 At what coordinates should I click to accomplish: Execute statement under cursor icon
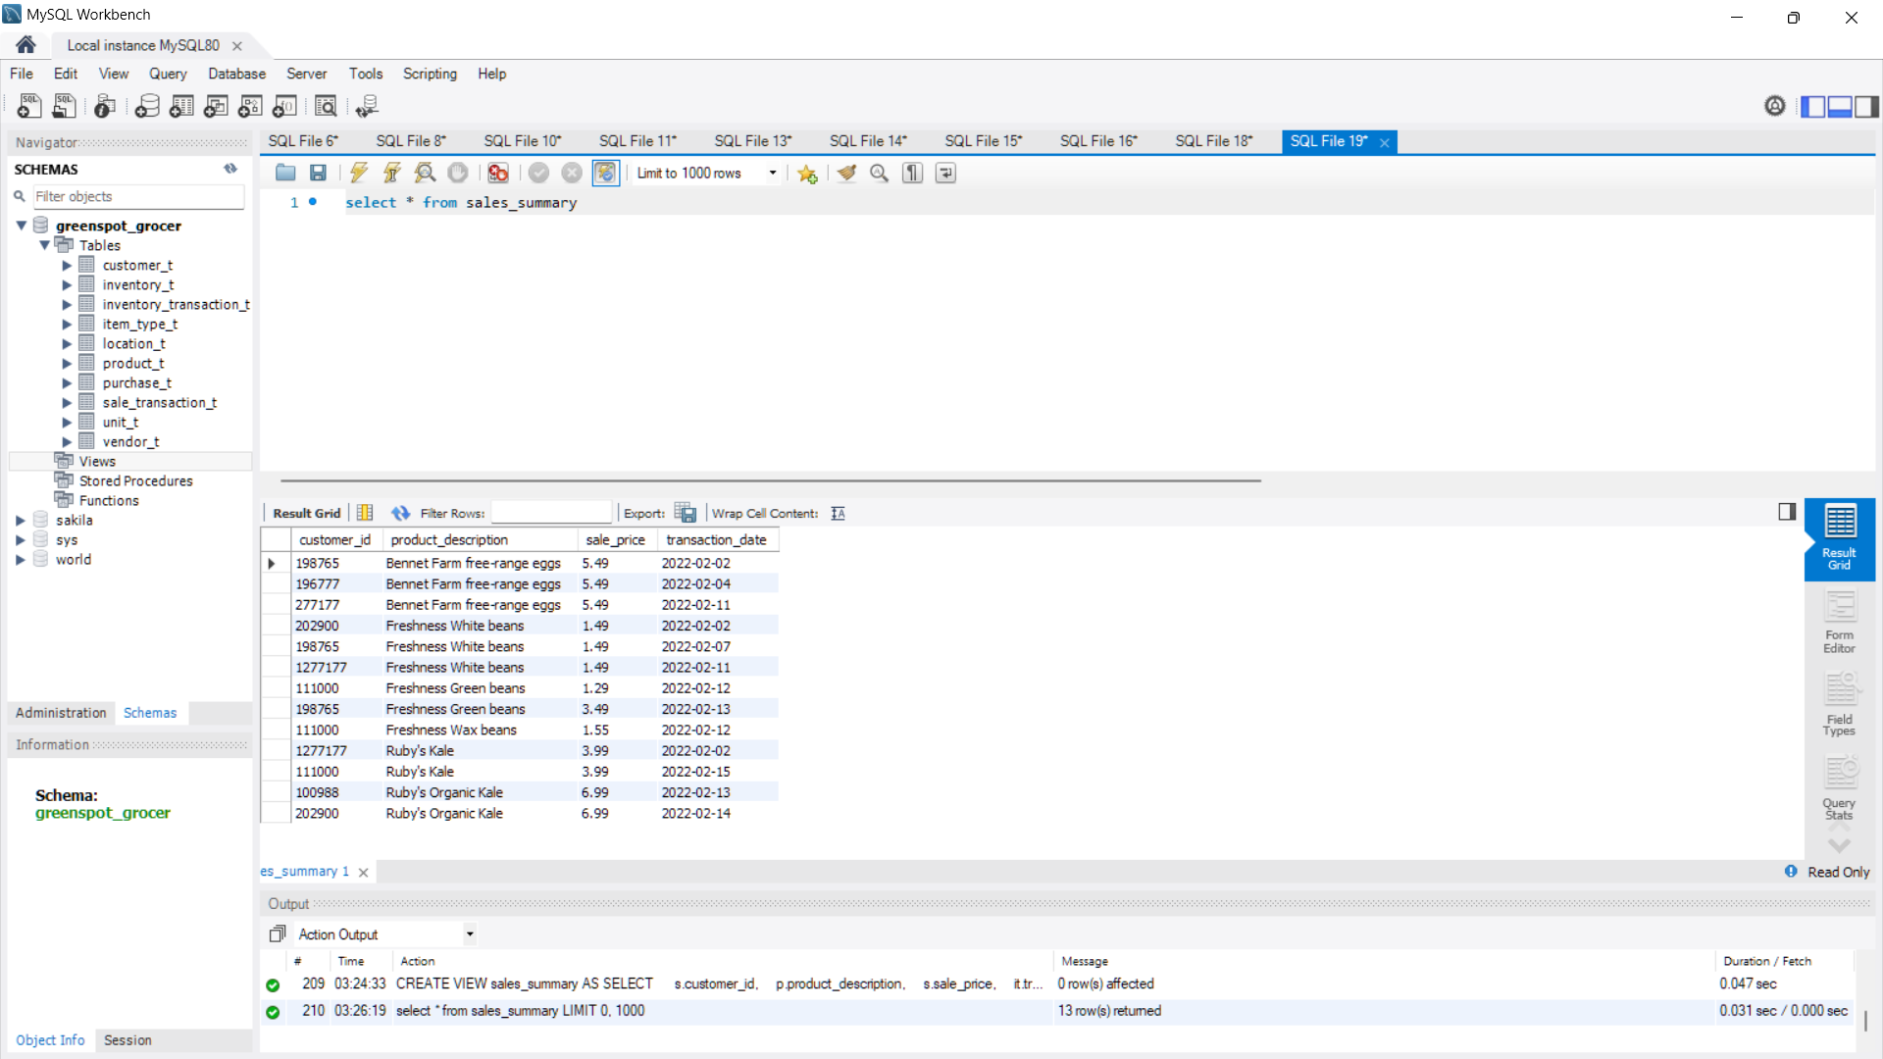392,173
